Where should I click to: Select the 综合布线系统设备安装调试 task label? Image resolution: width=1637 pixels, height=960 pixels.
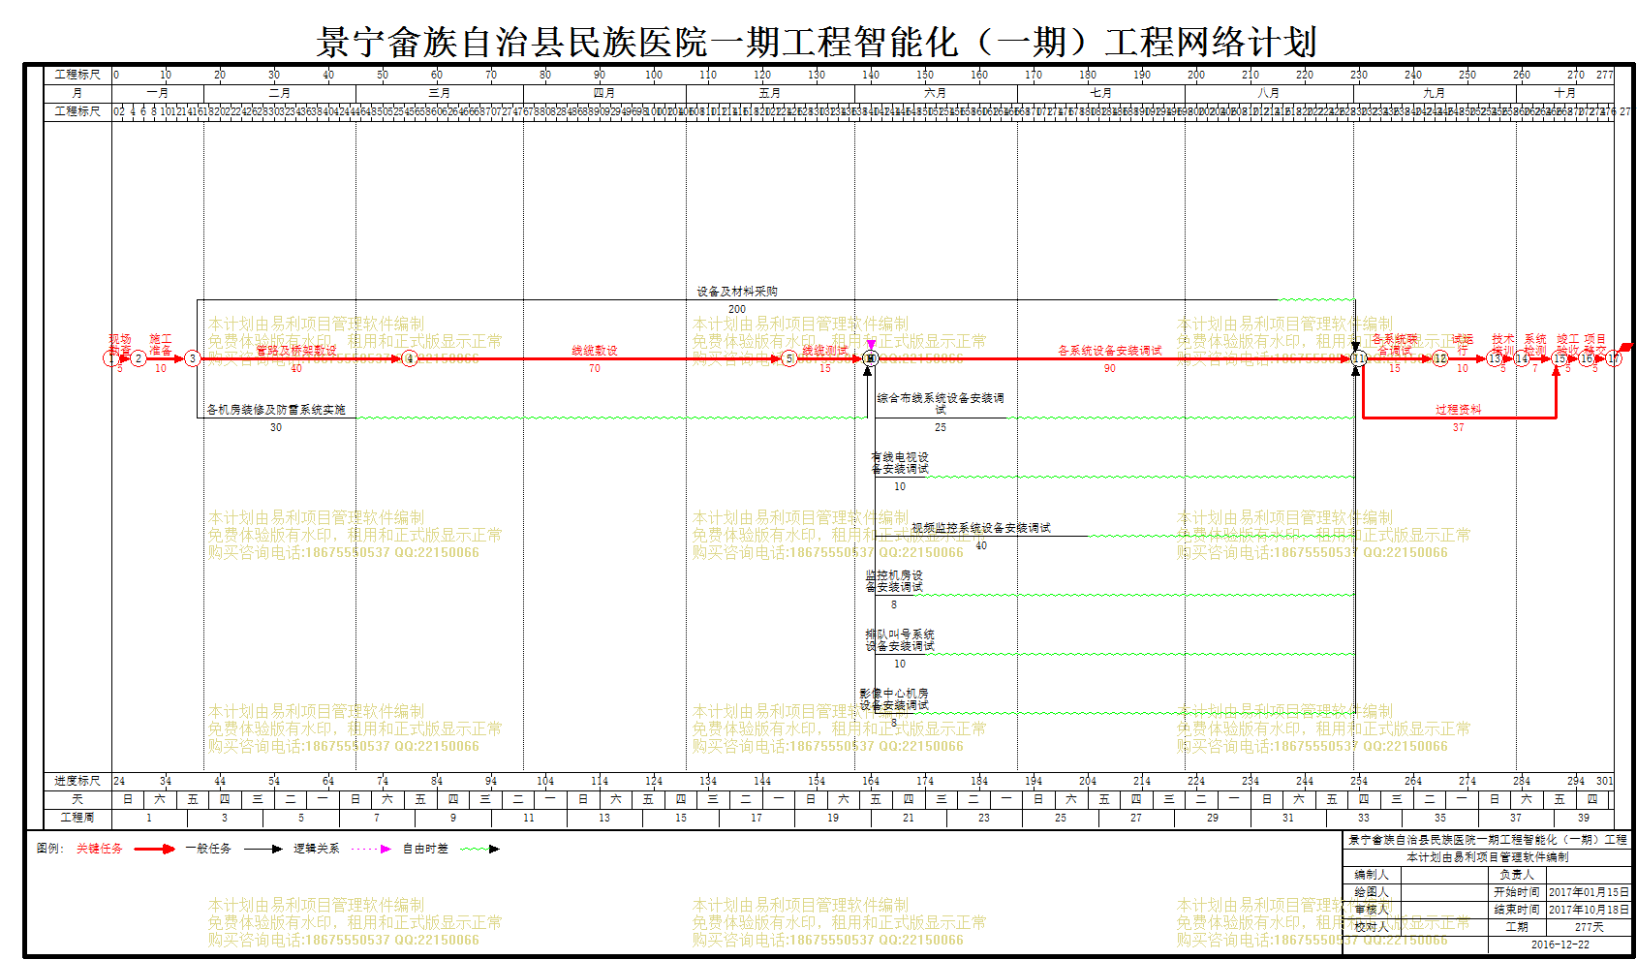[941, 403]
